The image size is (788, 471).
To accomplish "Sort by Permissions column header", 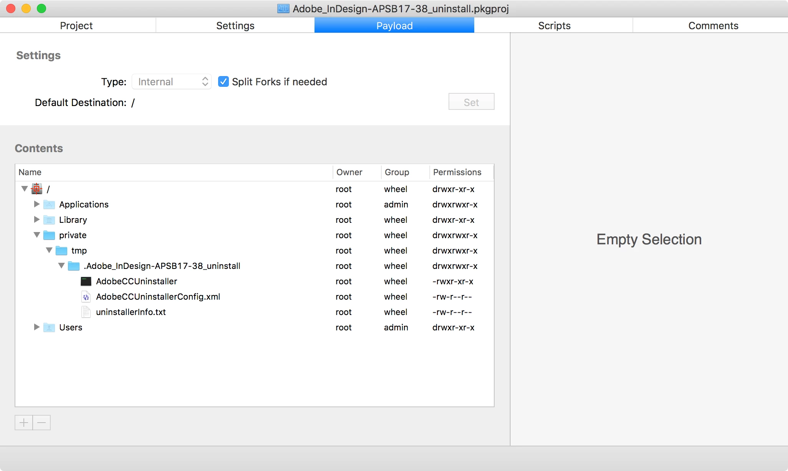I will coord(457,172).
